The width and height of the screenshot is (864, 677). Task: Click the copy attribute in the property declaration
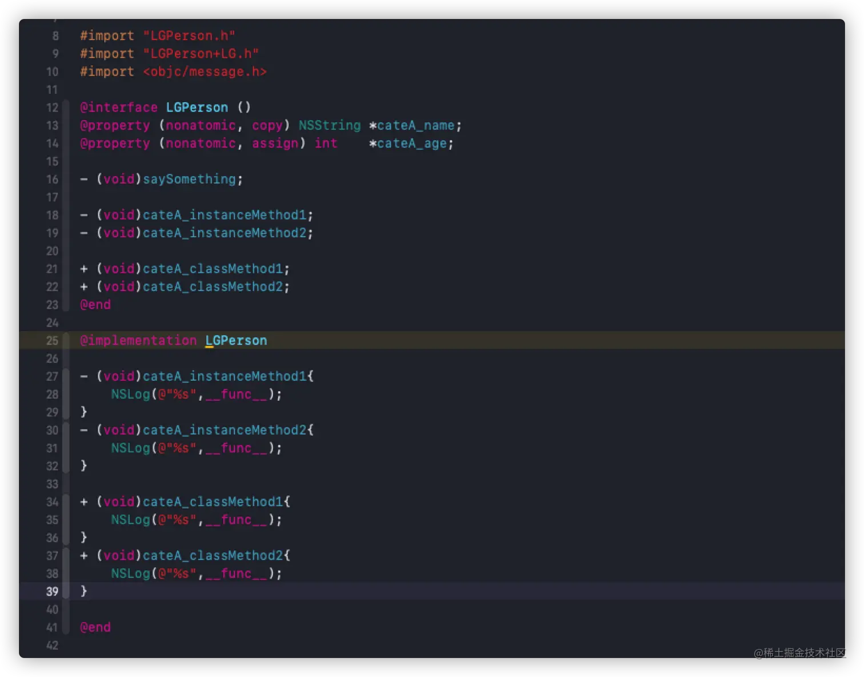tap(267, 125)
